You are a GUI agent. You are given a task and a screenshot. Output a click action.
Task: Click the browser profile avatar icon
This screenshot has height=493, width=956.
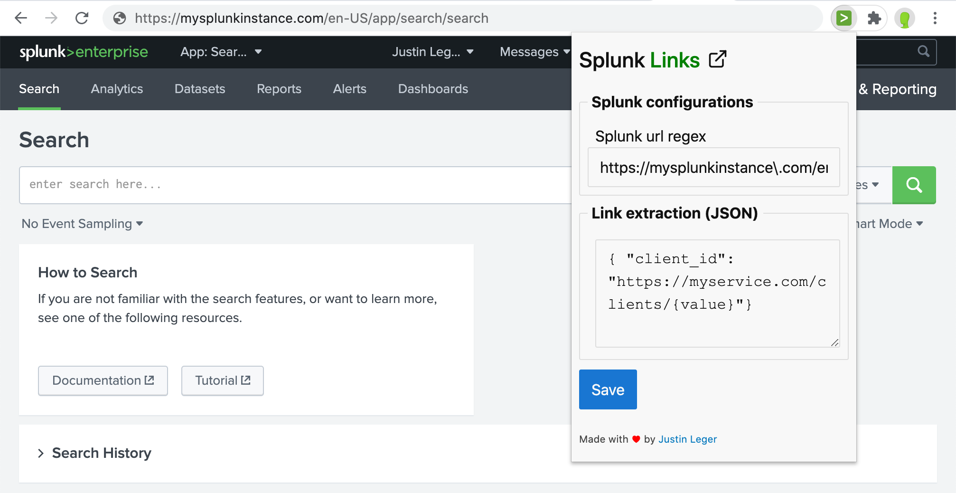click(x=904, y=18)
